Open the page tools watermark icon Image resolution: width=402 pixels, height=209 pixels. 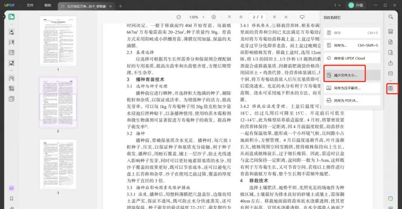click(11, 99)
